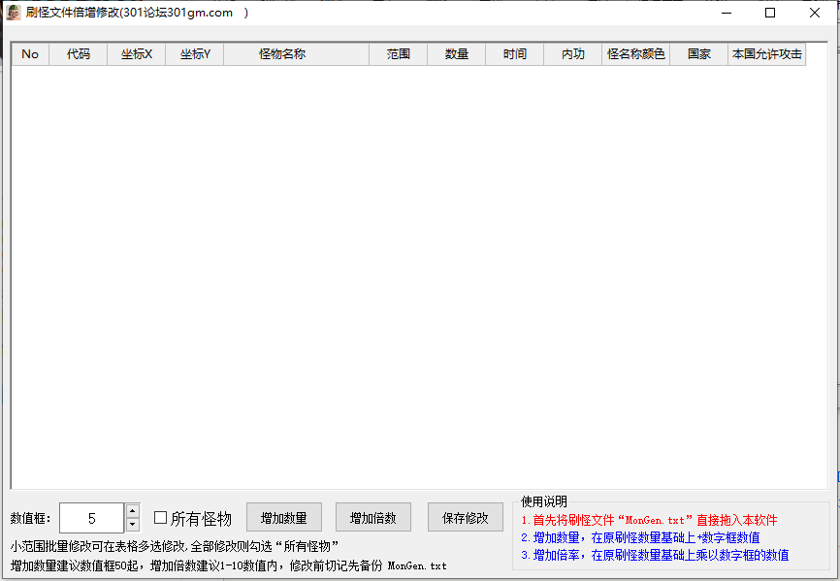
Task: Click hint text starting 增加数量建议数值框50起
Action: pos(228,565)
